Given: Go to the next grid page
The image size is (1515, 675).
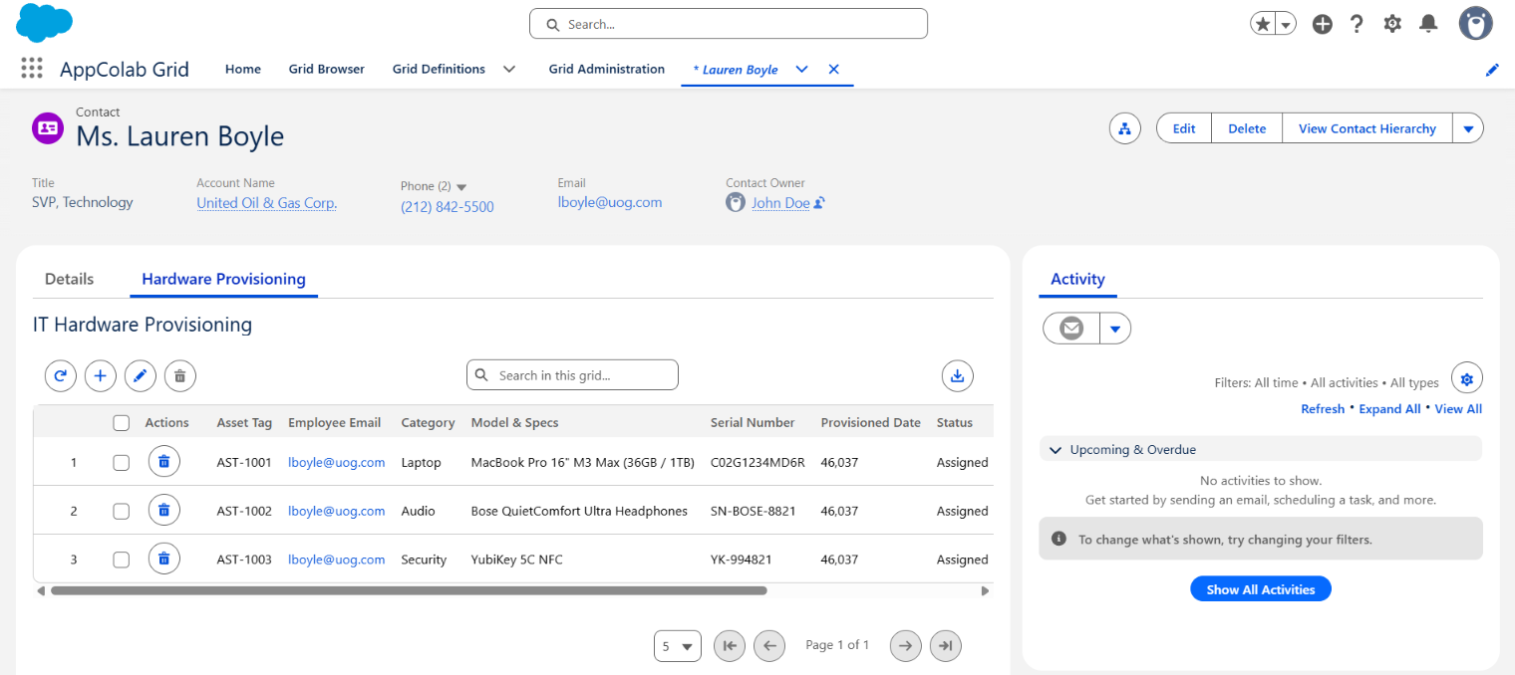Looking at the screenshot, I should (x=905, y=645).
